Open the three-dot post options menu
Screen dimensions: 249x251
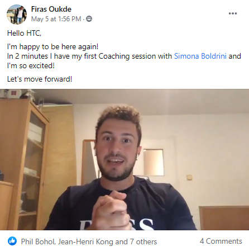(233, 13)
